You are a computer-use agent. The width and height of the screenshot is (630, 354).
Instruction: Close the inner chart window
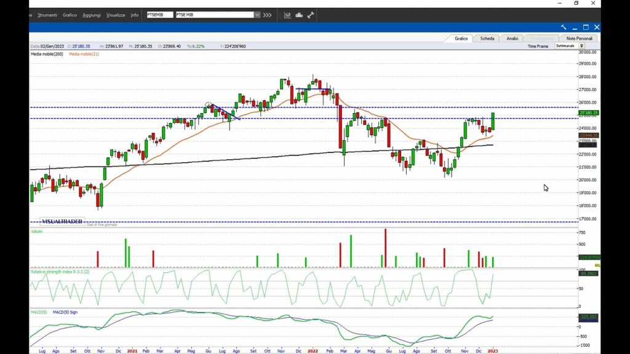(x=597, y=27)
